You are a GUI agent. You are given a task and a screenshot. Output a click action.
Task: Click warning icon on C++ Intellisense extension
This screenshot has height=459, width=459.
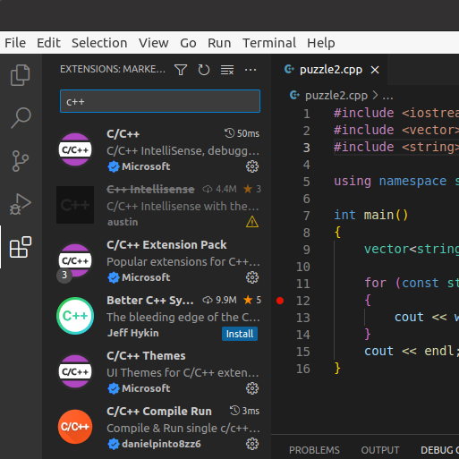click(x=252, y=222)
